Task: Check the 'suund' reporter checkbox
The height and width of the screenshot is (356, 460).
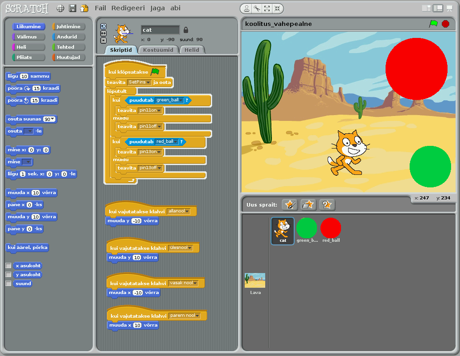Action: [8, 283]
